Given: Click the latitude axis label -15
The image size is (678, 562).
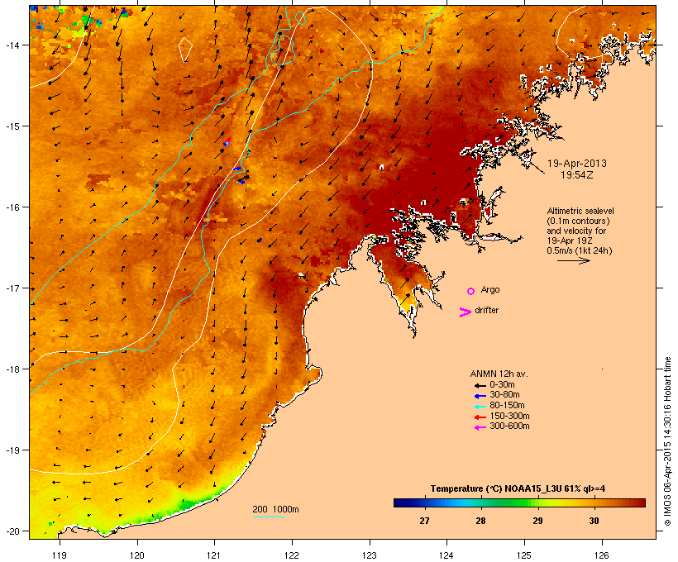Looking at the screenshot, I should (x=12, y=126).
